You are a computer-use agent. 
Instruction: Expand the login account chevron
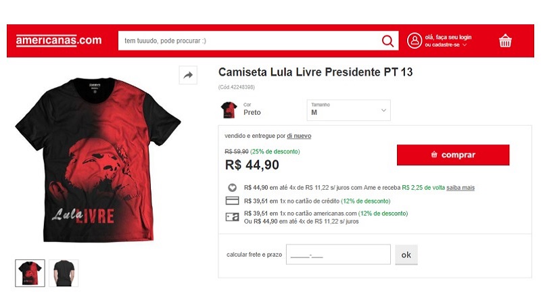(465, 45)
